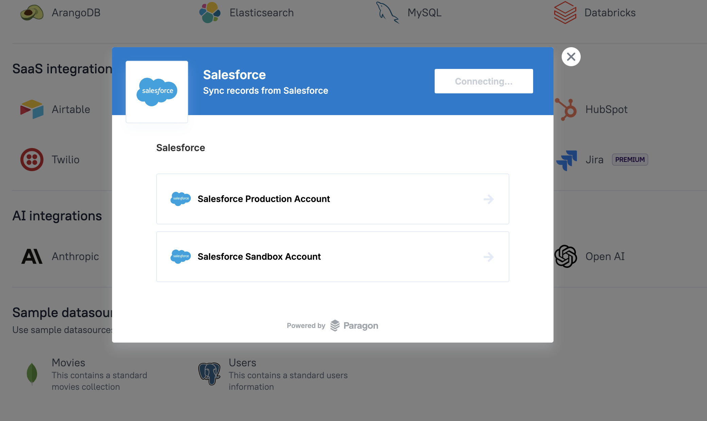The height and width of the screenshot is (421, 707).
Task: Click the Open AI icon
Action: (565, 256)
